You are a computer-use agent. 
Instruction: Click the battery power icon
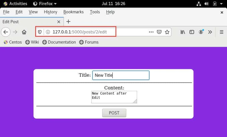(x=215, y=4)
